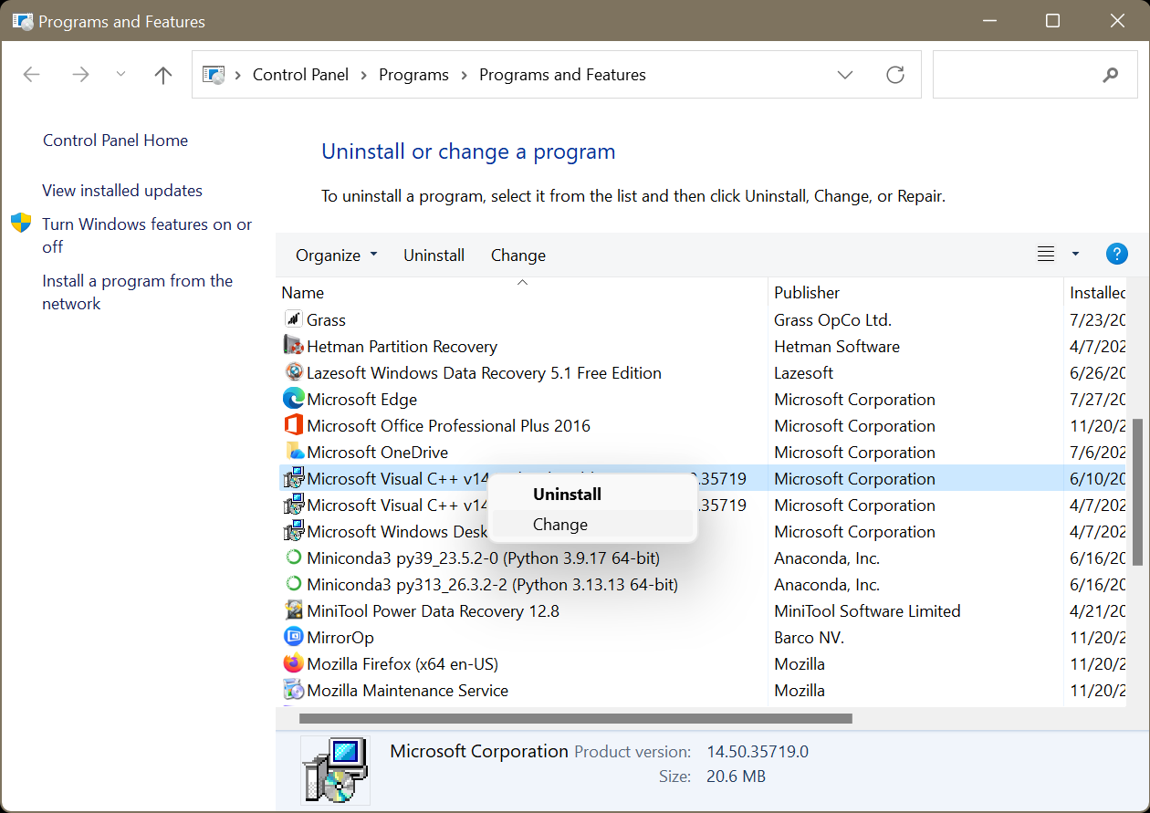Click Uninstall in the toolbar

click(434, 255)
